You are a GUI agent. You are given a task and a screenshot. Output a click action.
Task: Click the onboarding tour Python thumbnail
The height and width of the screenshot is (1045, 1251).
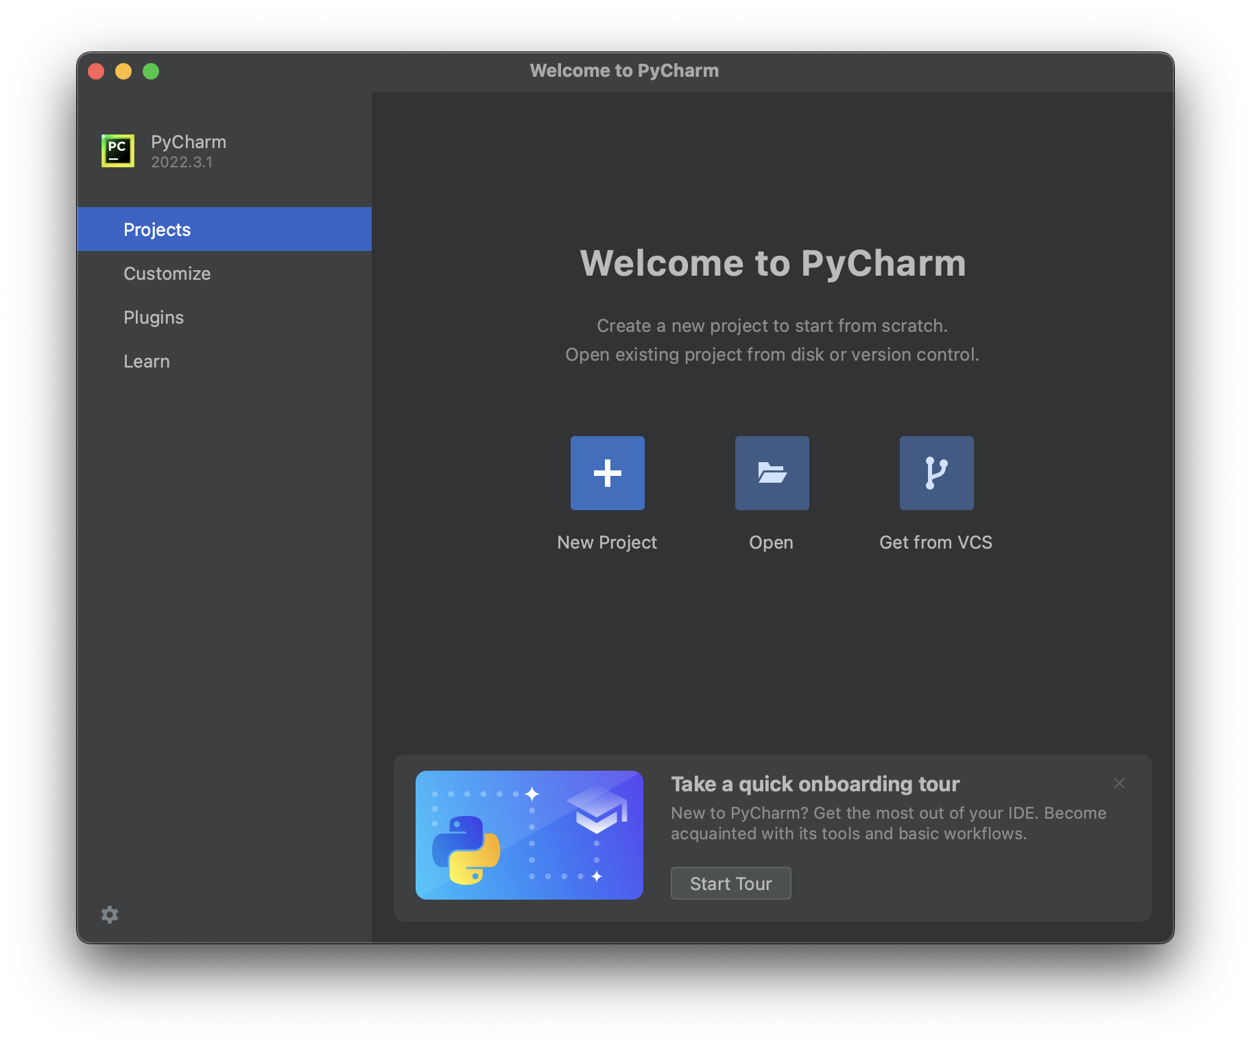tap(529, 835)
